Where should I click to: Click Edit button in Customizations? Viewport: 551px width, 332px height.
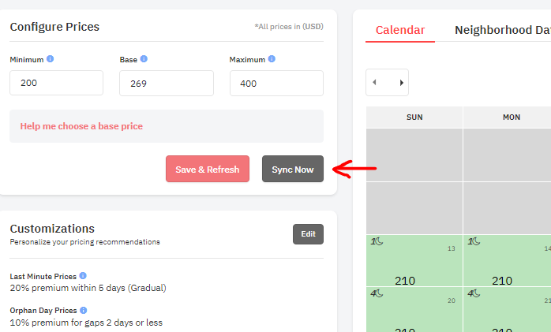(308, 233)
